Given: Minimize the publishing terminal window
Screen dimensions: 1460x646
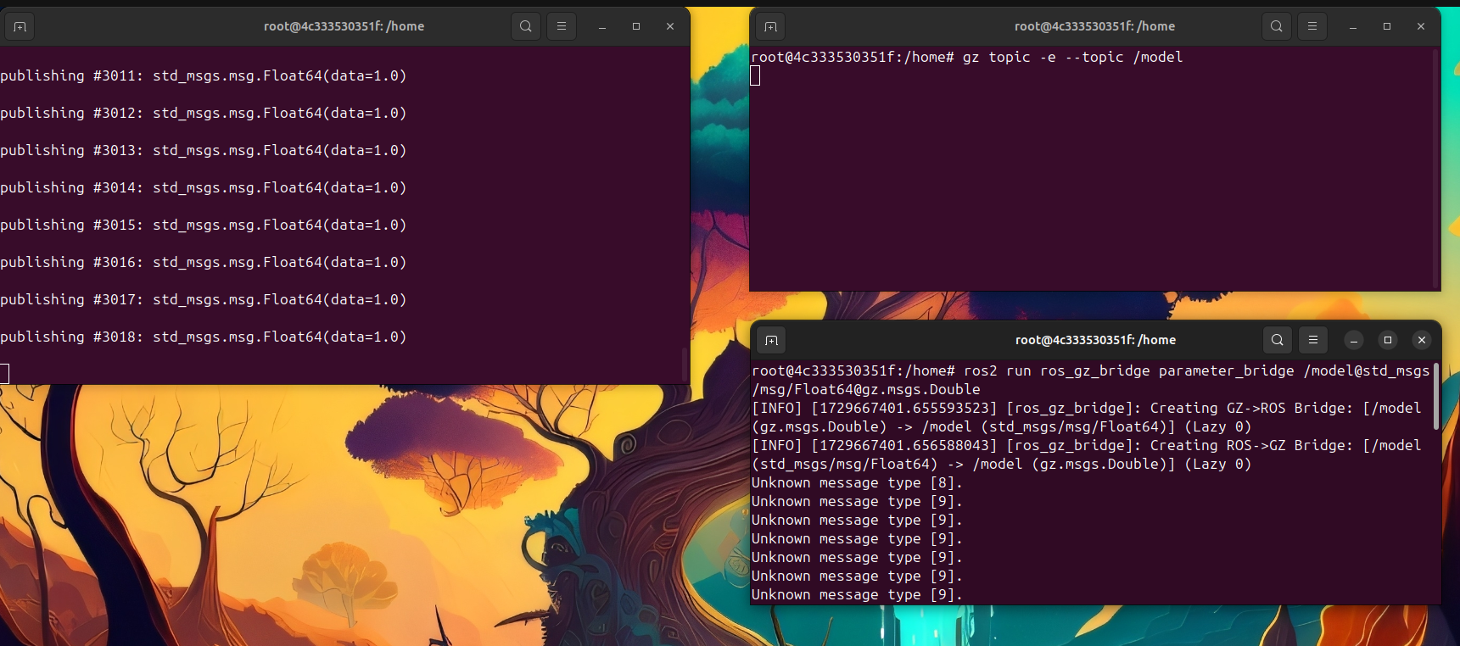Looking at the screenshot, I should pyautogui.click(x=602, y=26).
